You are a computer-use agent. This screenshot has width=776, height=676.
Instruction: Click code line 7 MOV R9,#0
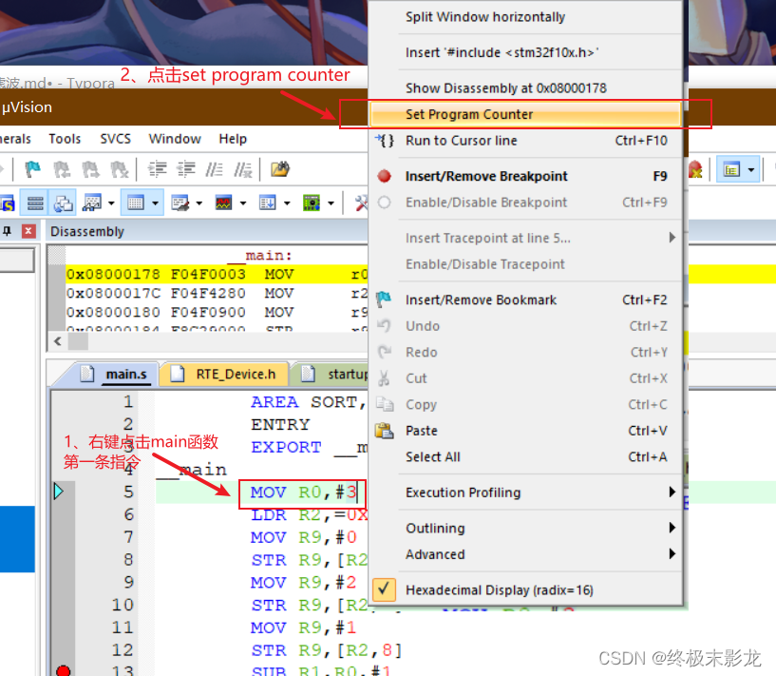pyautogui.click(x=303, y=537)
